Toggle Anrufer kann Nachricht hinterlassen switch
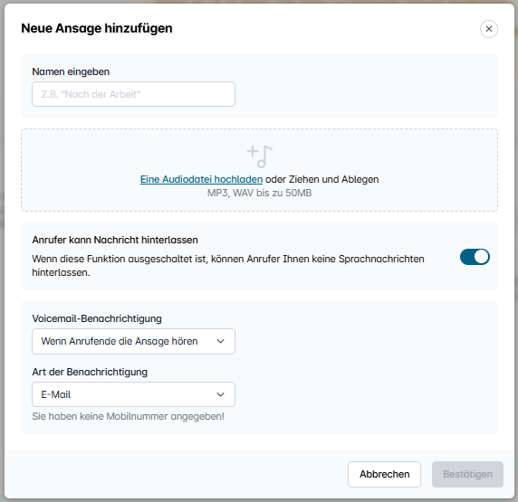Screen dimensions: 518x502 coord(475,257)
